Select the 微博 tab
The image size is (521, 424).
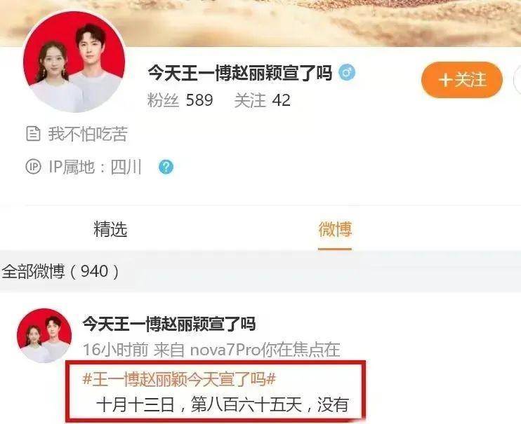pyautogui.click(x=335, y=229)
